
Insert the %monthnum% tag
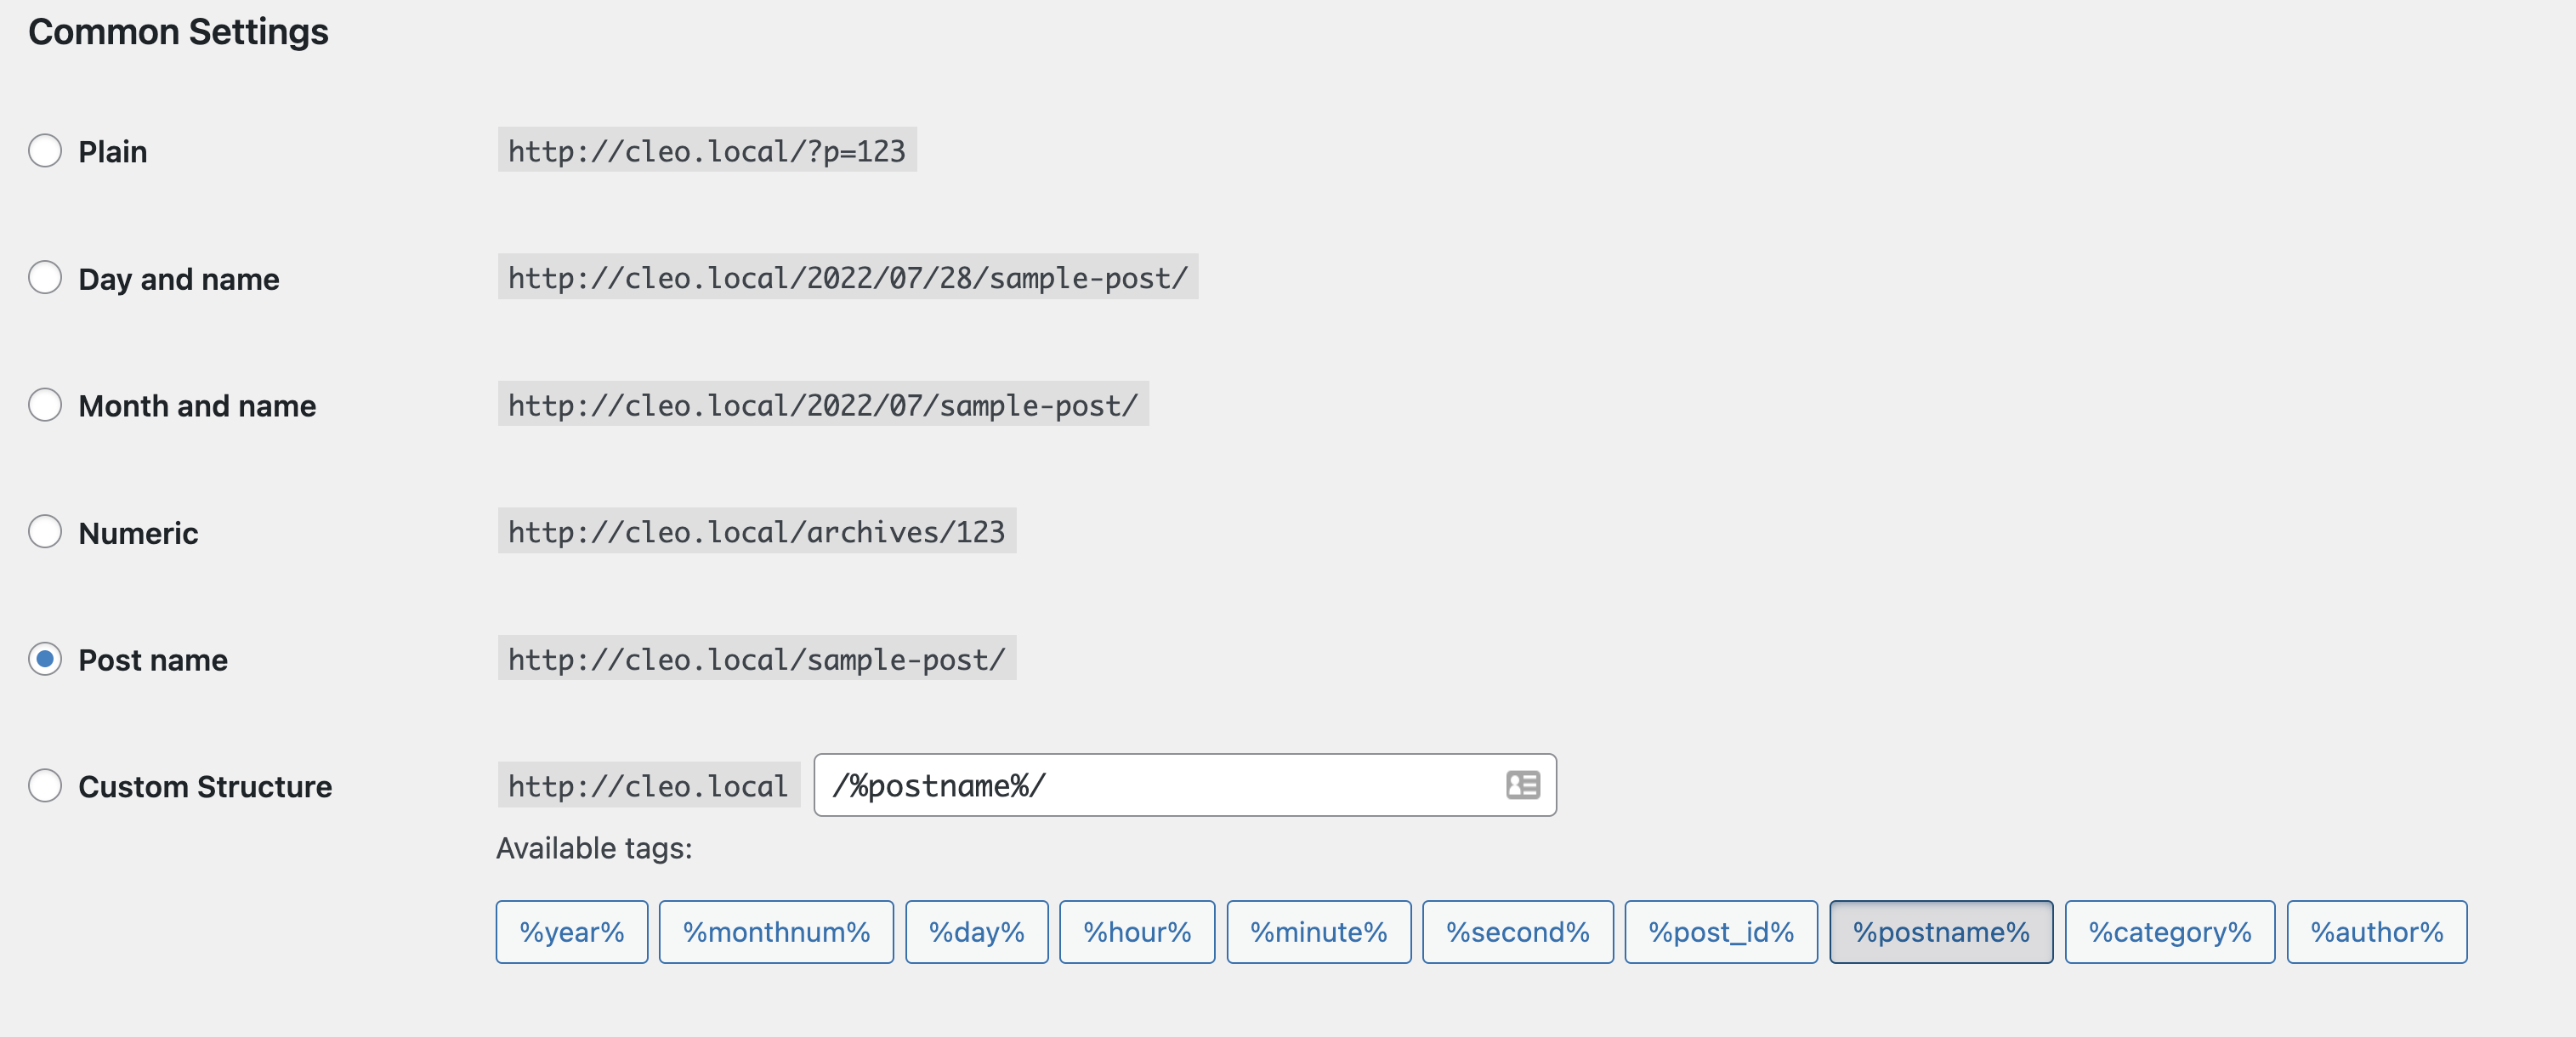coord(776,931)
